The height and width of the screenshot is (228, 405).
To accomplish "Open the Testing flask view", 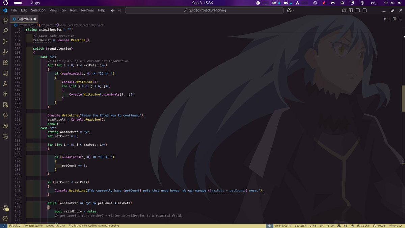I will (5, 84).
